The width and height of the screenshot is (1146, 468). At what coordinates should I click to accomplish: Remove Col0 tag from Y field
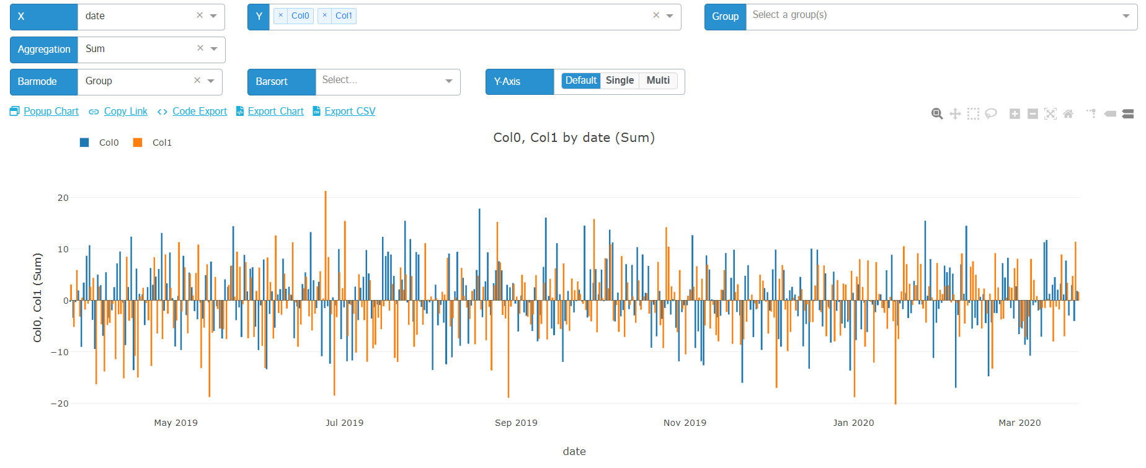[281, 15]
